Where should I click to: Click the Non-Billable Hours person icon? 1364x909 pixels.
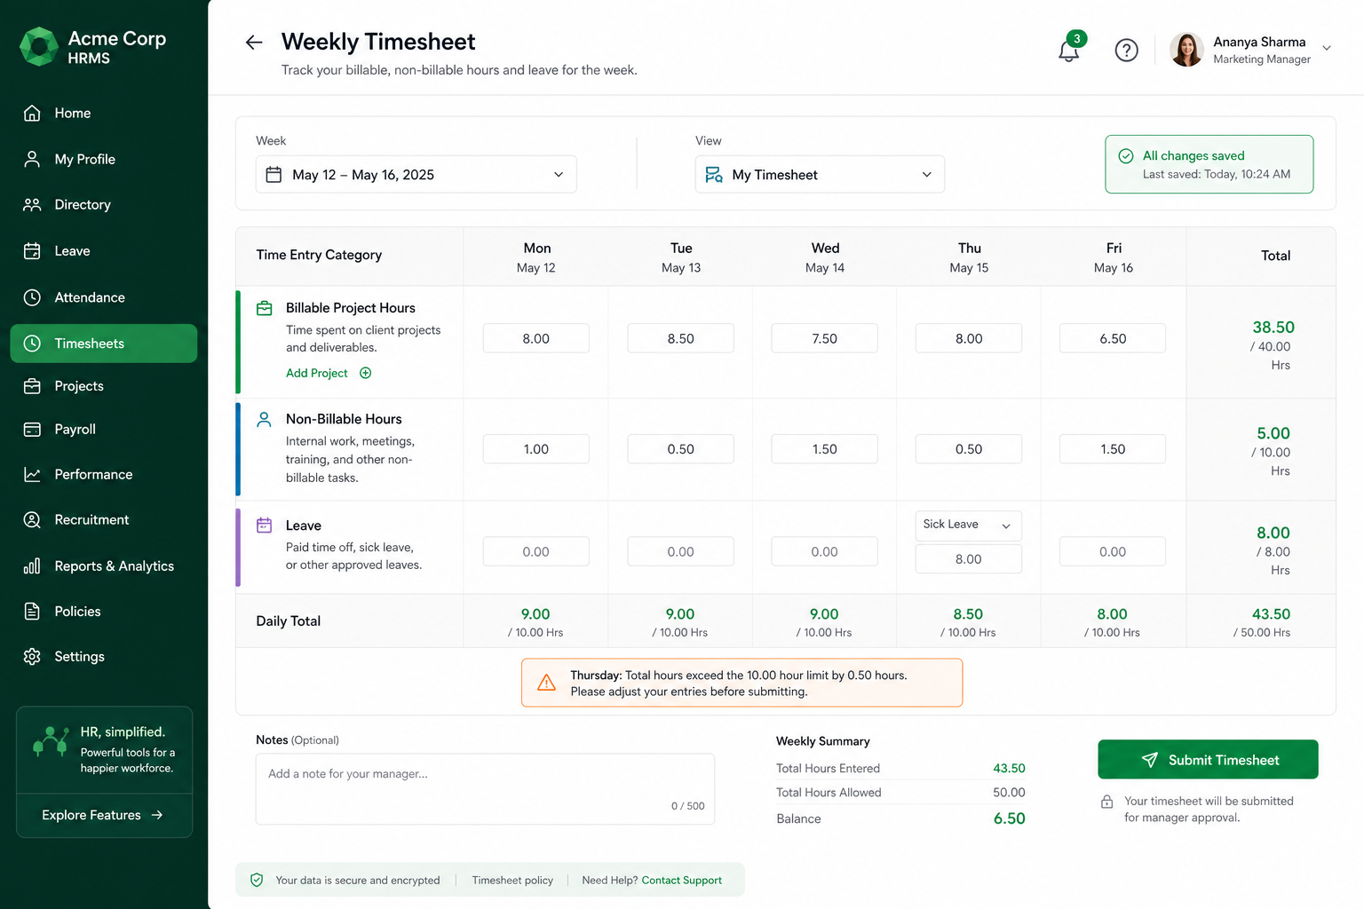264,419
